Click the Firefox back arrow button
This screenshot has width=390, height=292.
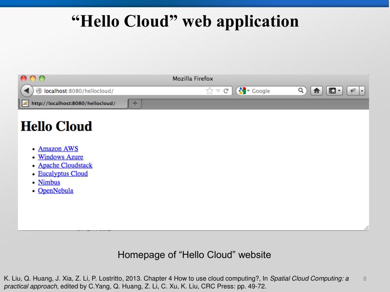click(27, 91)
